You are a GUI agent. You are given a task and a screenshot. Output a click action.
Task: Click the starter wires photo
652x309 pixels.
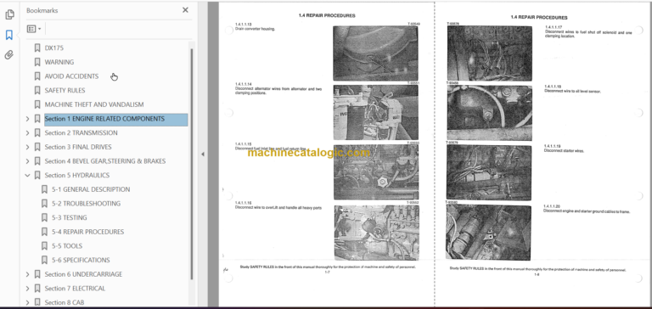tap(489, 172)
